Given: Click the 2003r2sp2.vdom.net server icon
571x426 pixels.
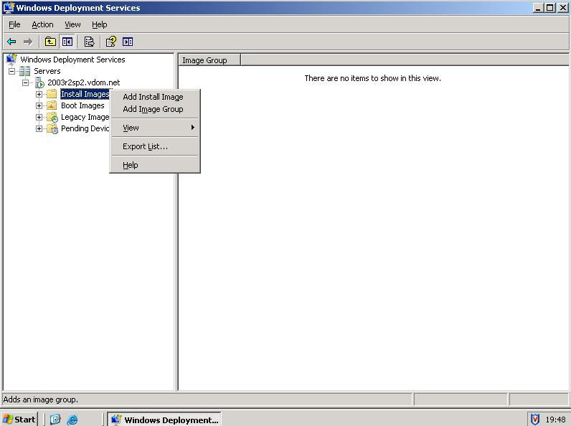Looking at the screenshot, I should [x=39, y=82].
